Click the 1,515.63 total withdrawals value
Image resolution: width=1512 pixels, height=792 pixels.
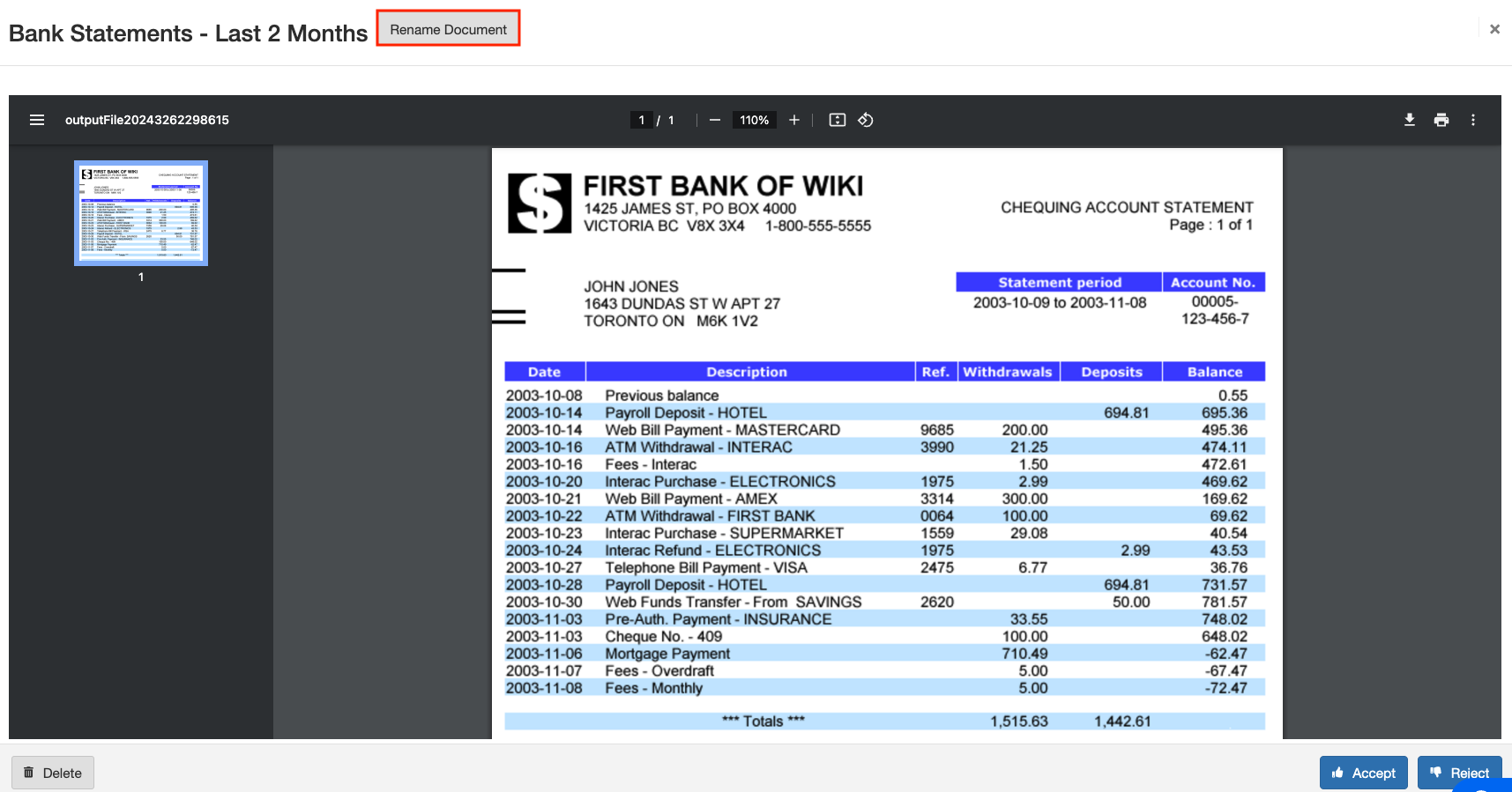pyautogui.click(x=1019, y=721)
